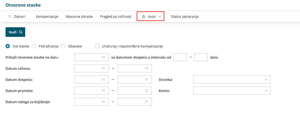Open the calendar for the Datum prometa end date
The height and width of the screenshot is (119, 300).
(146, 91)
